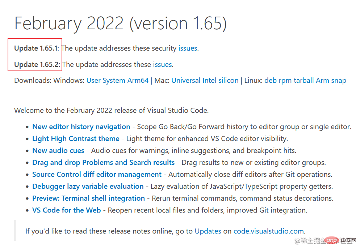Viewport: 360px width, 252px height.
Task: Jump to New audio cues section
Action: tap(58, 150)
